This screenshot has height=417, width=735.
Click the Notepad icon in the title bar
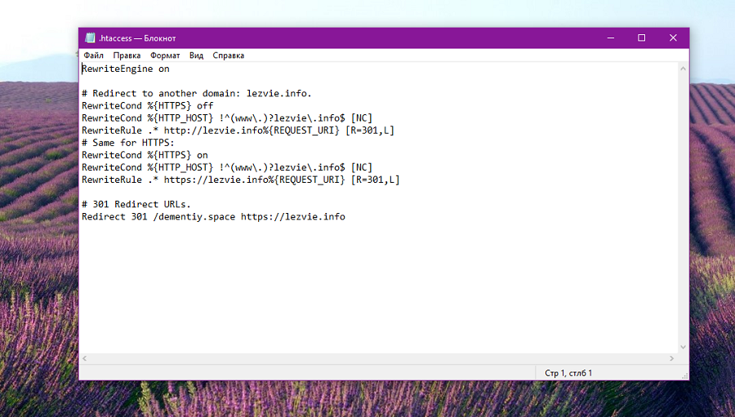89,38
